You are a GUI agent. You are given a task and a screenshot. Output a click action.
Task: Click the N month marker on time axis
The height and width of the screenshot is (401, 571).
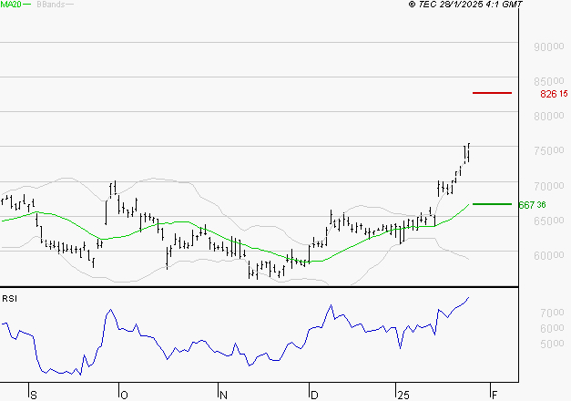223,396
